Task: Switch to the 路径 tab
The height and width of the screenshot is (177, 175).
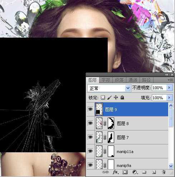Action: pyautogui.click(x=146, y=80)
